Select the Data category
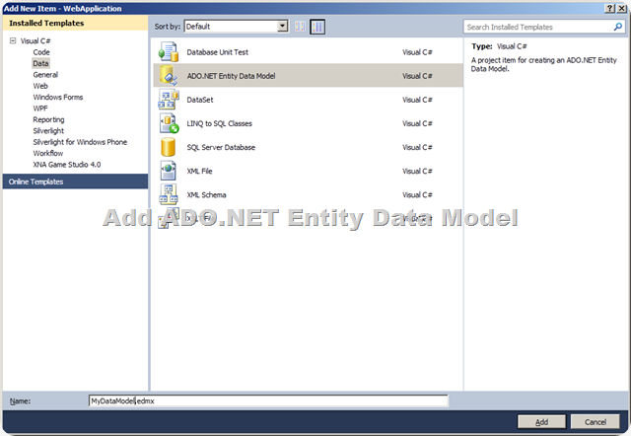The width and height of the screenshot is (631, 436). (40, 63)
